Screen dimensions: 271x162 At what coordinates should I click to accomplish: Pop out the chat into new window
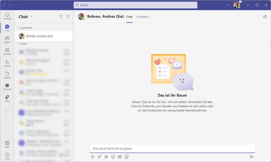pyautogui.click(x=265, y=16)
